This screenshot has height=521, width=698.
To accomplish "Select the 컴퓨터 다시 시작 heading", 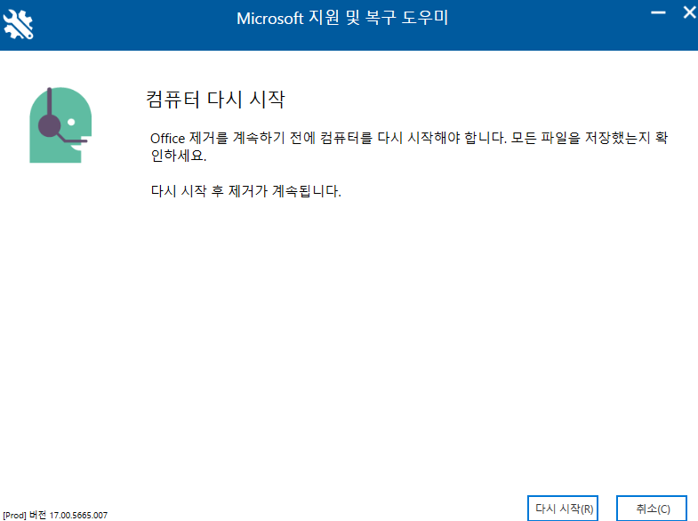I will pos(215,99).
